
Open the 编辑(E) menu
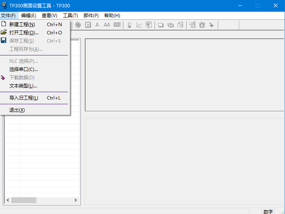click(x=28, y=16)
